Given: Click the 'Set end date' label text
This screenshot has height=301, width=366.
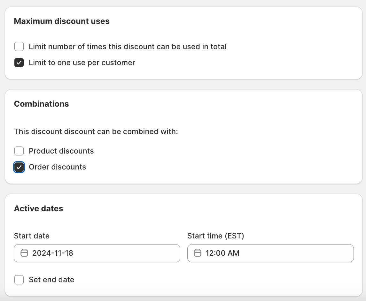Looking at the screenshot, I should (51, 280).
